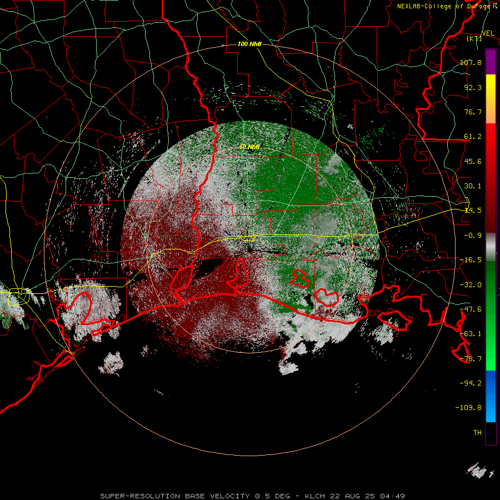Click the 14.5 legend value

pos(473,211)
